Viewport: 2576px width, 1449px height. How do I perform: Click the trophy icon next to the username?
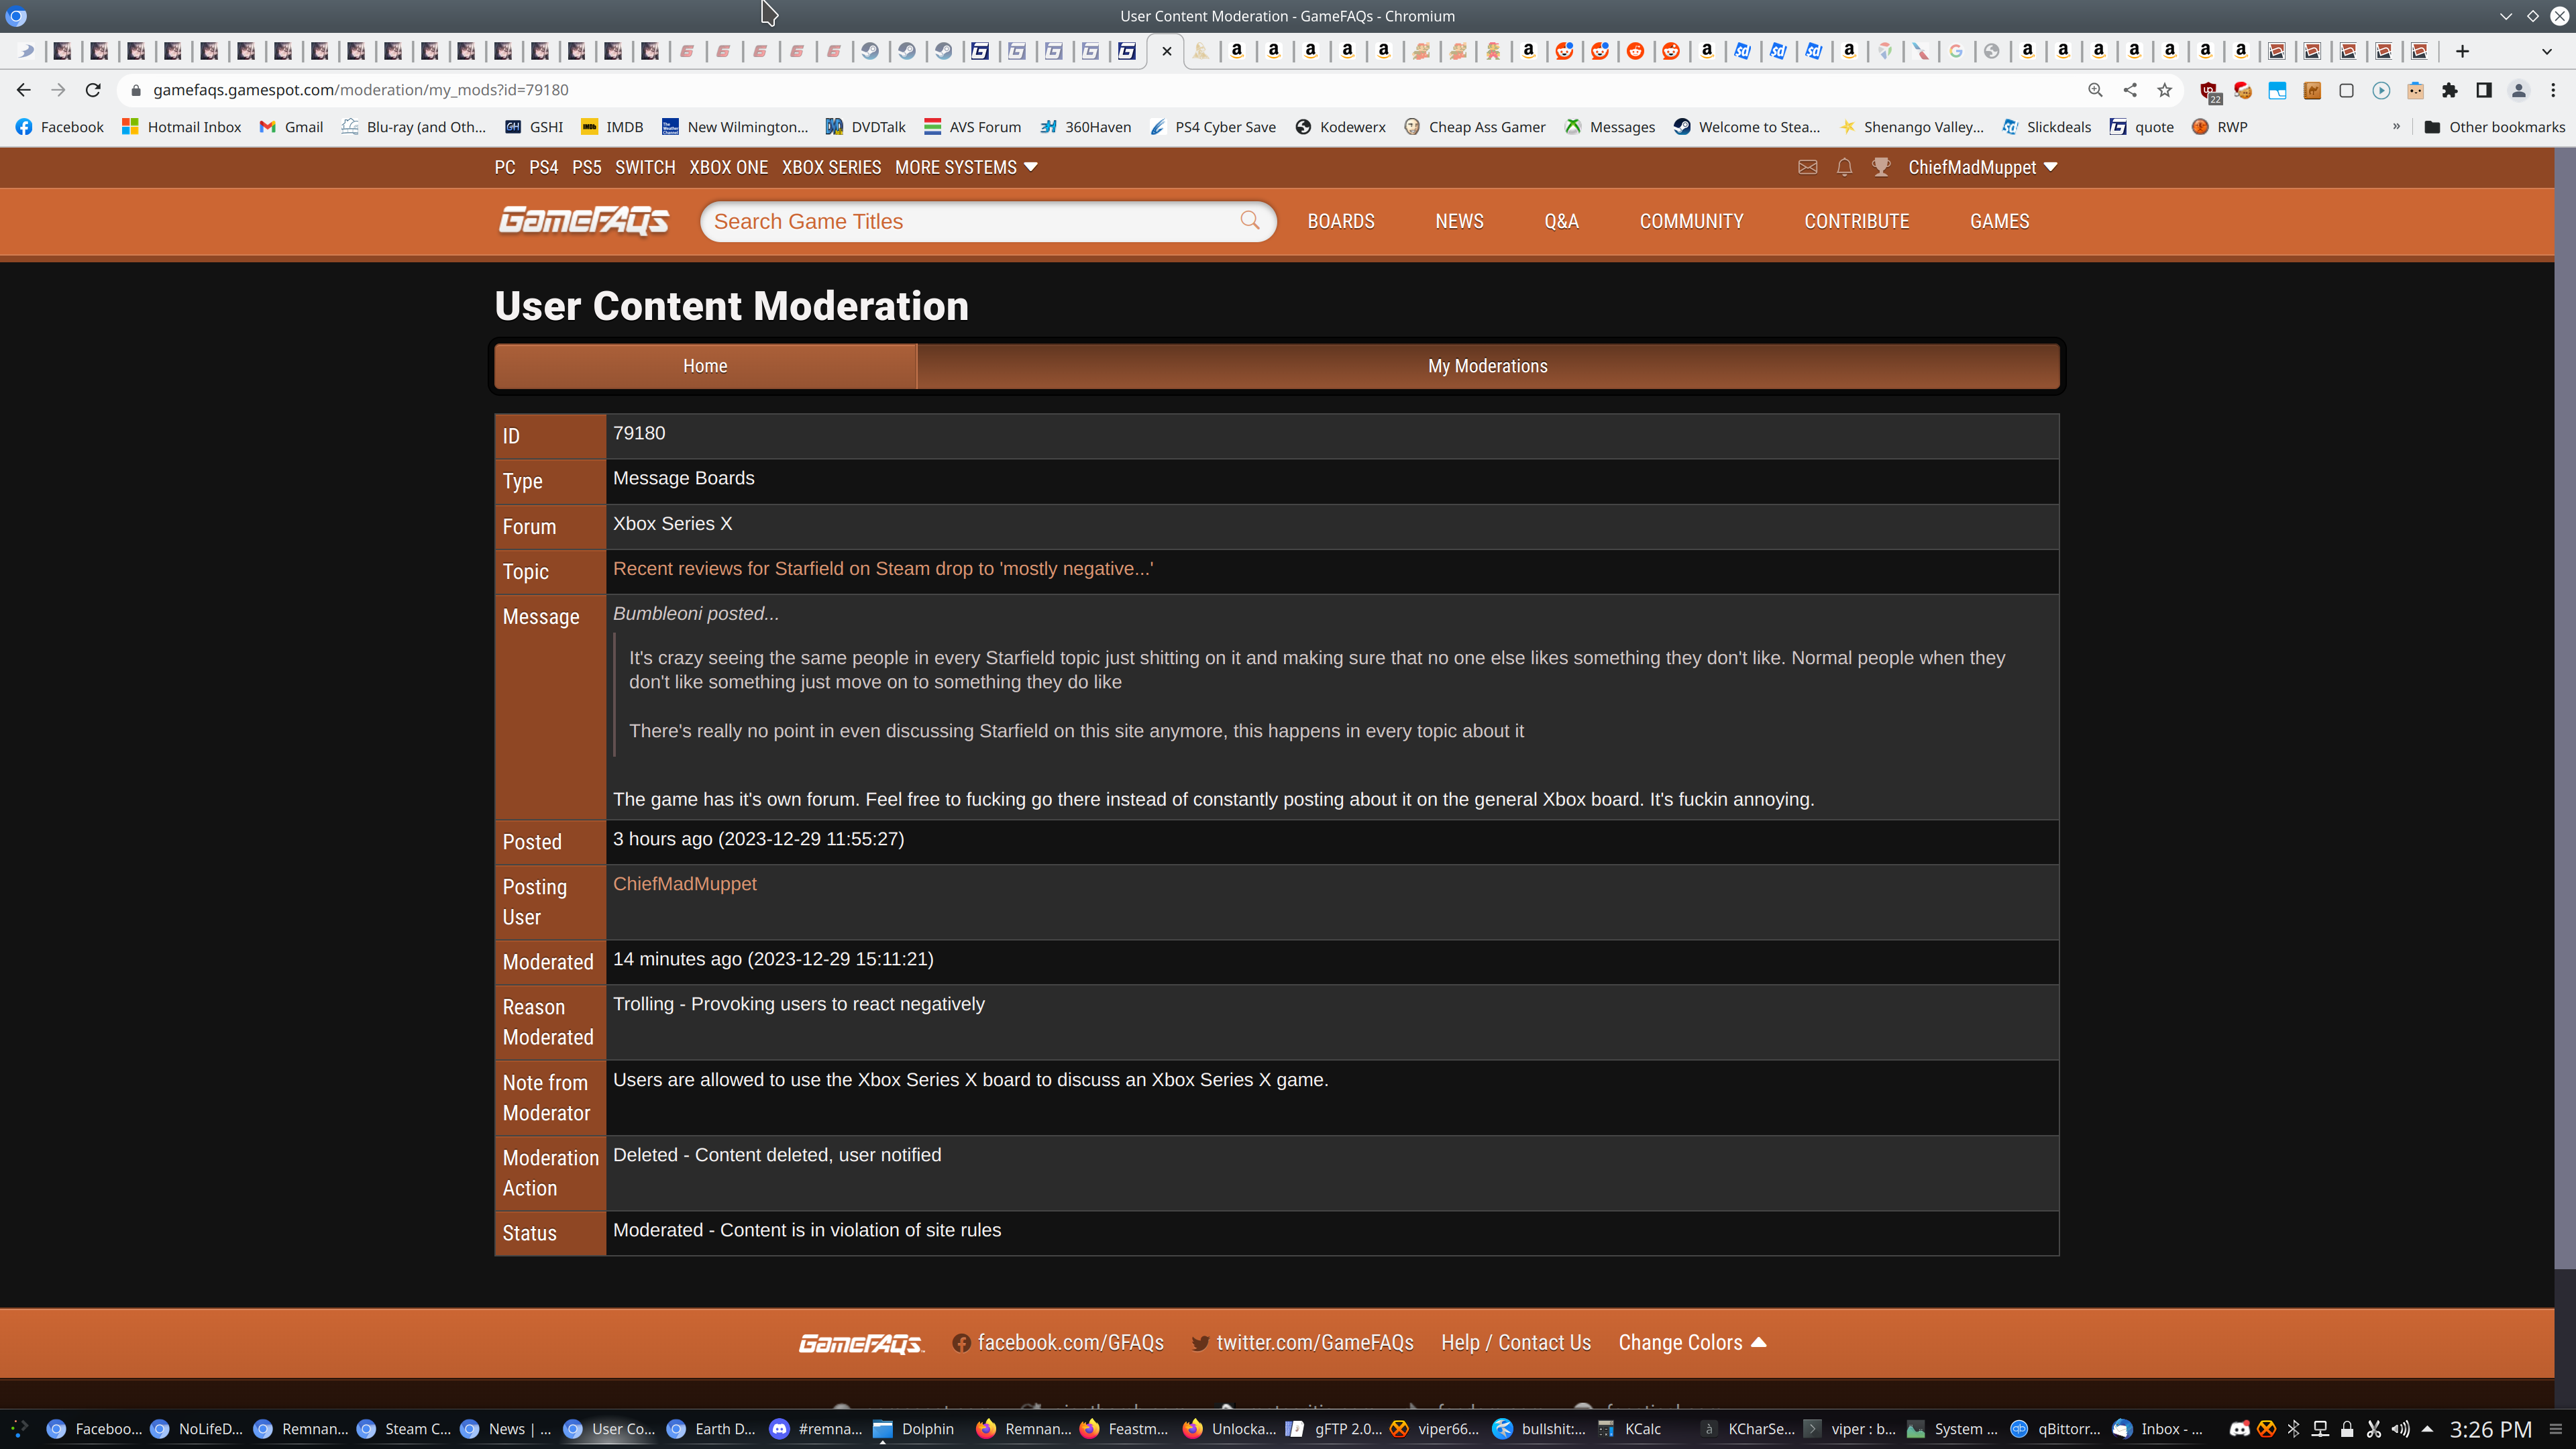click(1881, 167)
